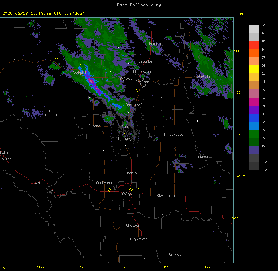Viewport: 278px width, 271px height.
Task: Click the 0.6(deg) elevation angle text
Action: (x=74, y=14)
